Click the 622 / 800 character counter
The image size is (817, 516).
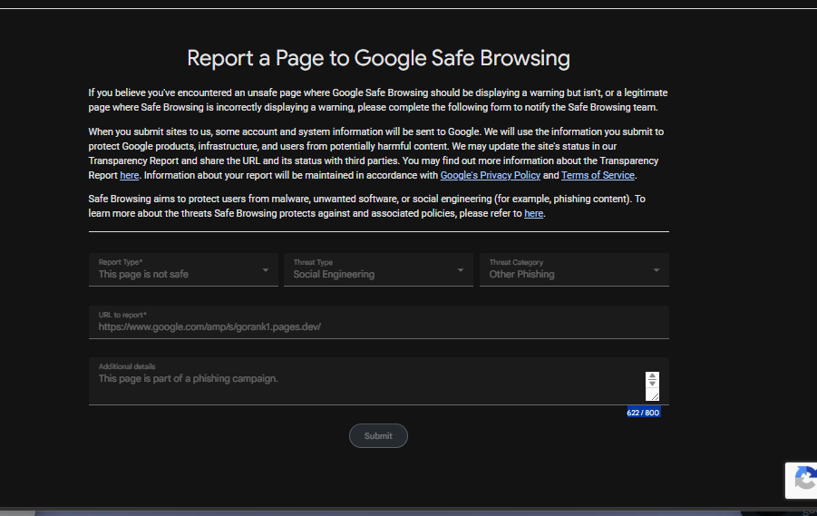tap(643, 413)
